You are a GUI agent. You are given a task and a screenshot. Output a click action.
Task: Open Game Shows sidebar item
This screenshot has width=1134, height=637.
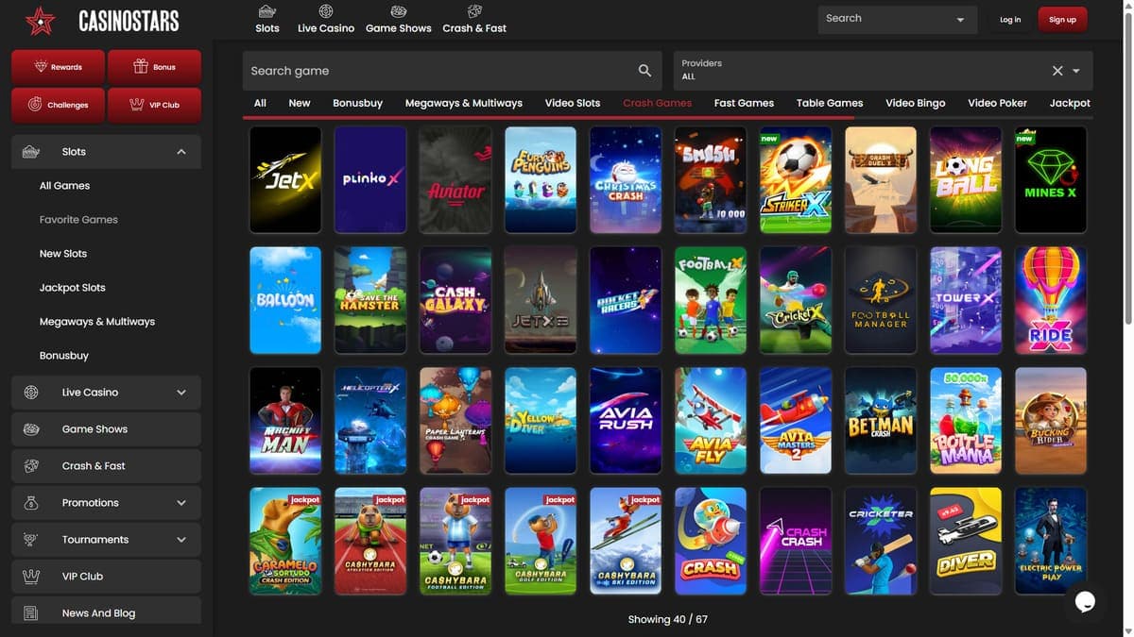pyautogui.click(x=106, y=429)
